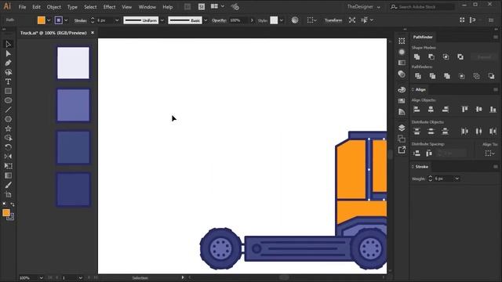Open the Layers panel icon

point(402,128)
